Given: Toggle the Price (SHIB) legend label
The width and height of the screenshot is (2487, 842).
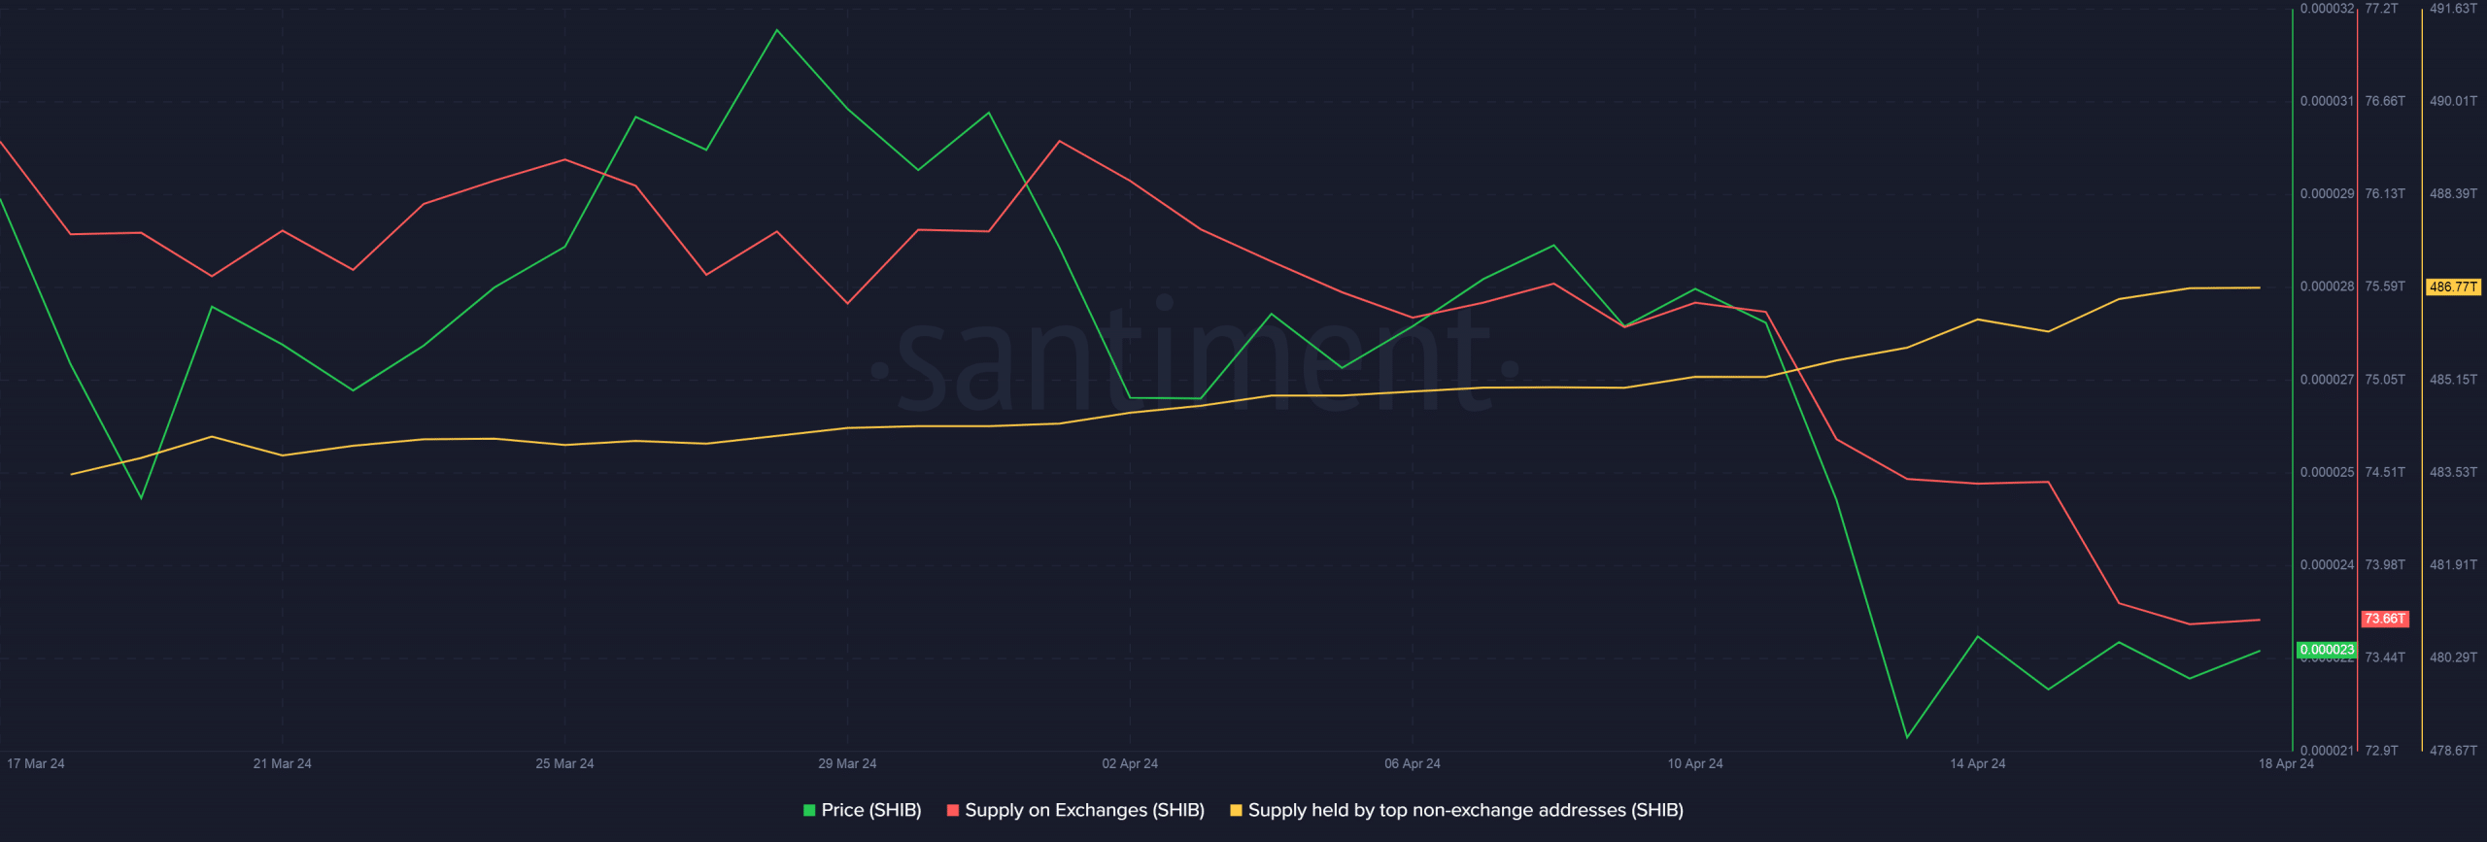Looking at the screenshot, I should (x=871, y=810).
